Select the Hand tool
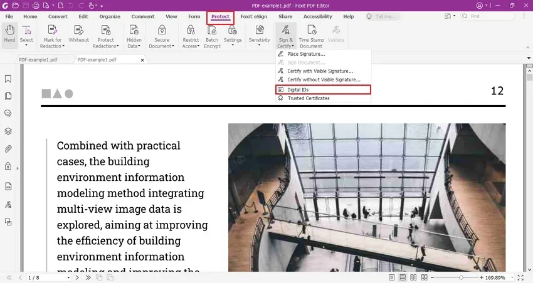 click(x=9, y=34)
